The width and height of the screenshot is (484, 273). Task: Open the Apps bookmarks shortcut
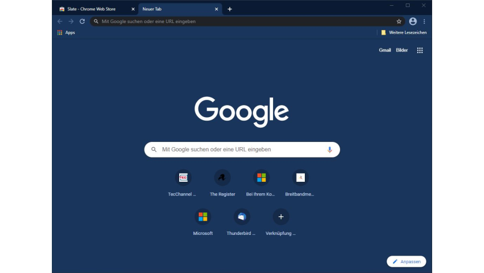click(66, 33)
